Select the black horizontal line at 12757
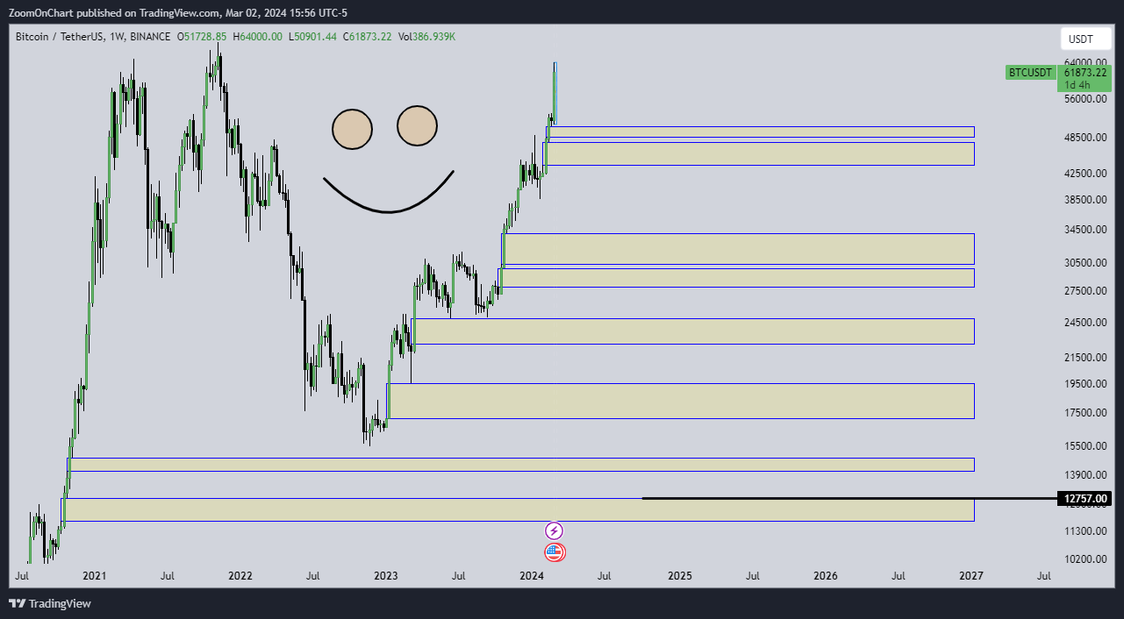The image size is (1124, 619). click(x=849, y=498)
